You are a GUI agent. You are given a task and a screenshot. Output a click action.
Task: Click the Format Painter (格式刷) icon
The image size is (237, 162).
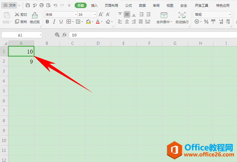click(x=34, y=15)
